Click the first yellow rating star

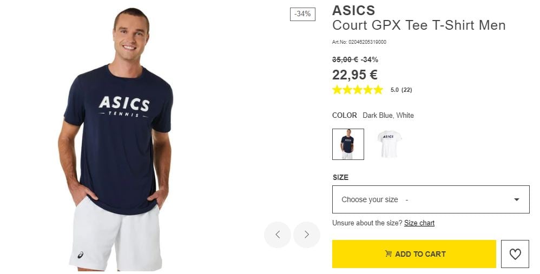337,90
